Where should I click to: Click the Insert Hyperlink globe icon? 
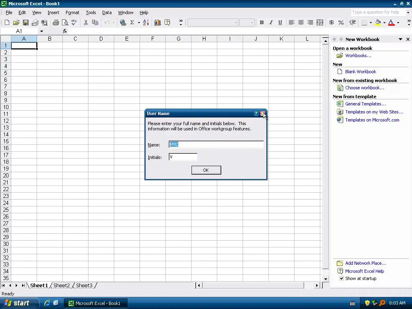(123, 23)
